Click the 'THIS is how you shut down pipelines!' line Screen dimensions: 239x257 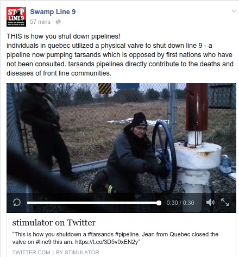click(63, 36)
